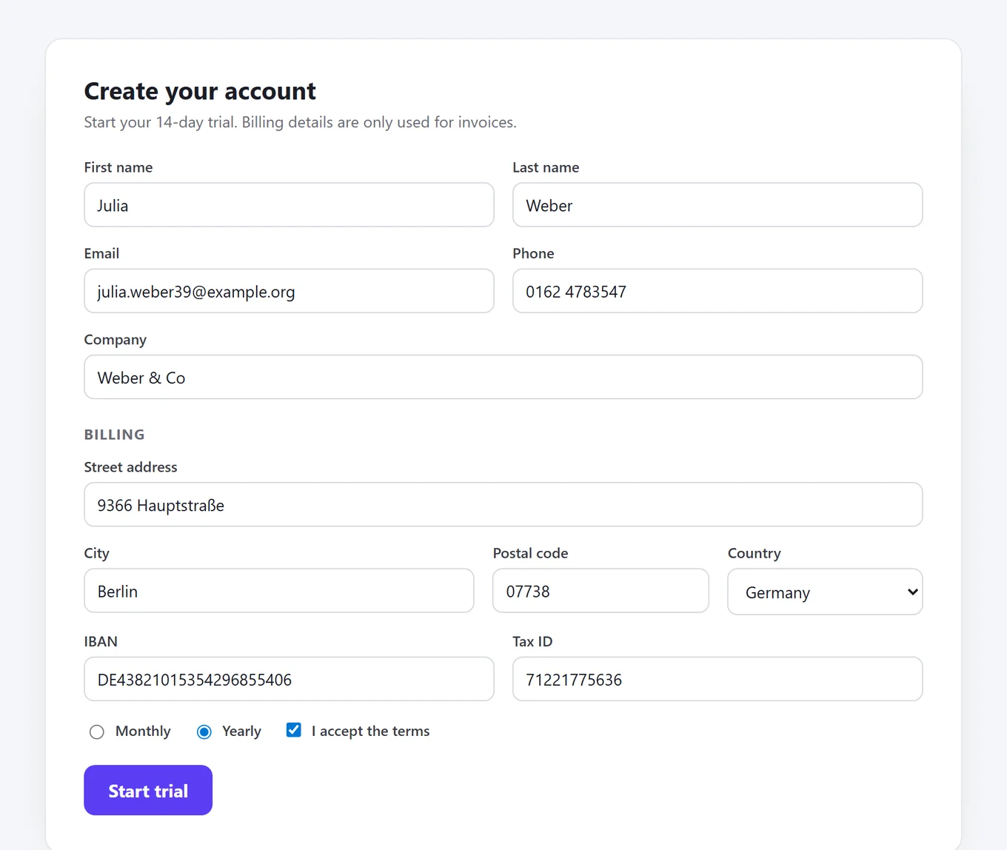Screen dimensions: 1007x850
Task: Click the 'First name' label
Action: pos(118,167)
